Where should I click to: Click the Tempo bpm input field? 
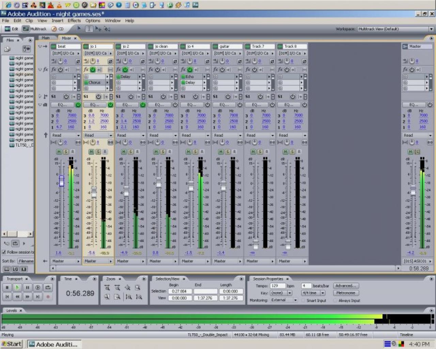[278, 286]
